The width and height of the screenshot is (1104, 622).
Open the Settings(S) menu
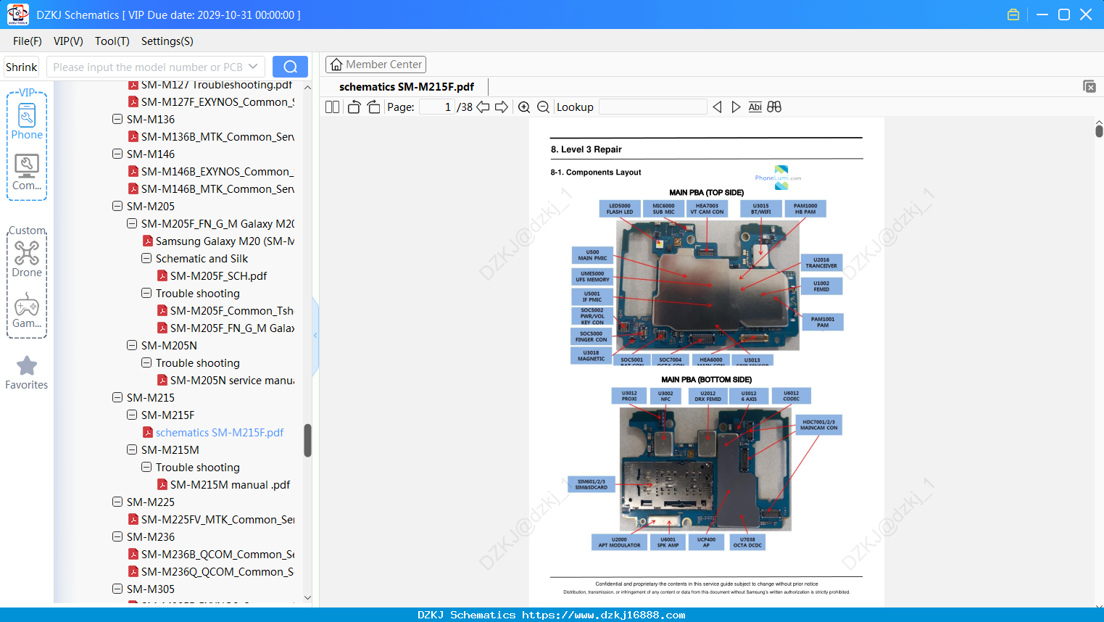point(167,41)
